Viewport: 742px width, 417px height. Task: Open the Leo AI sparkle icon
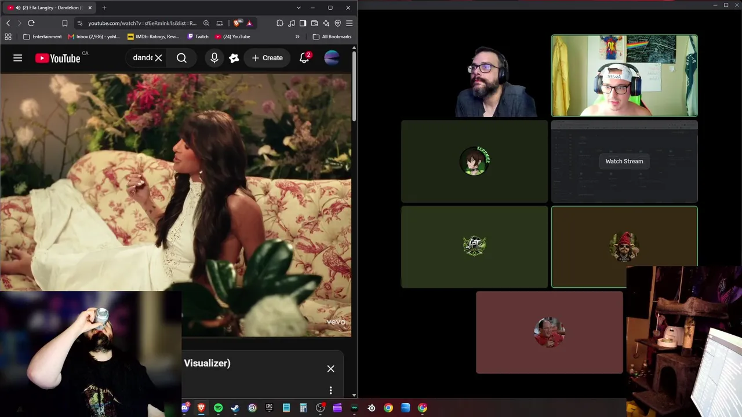point(326,23)
